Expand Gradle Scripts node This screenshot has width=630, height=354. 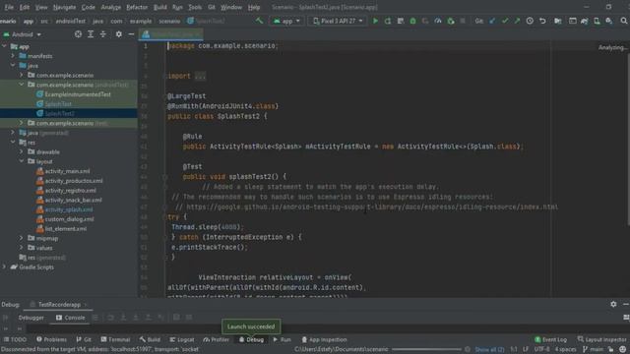(4, 266)
